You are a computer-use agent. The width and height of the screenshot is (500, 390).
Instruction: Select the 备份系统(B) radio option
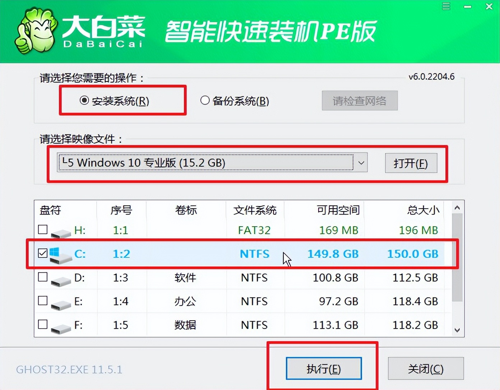[x=205, y=101]
